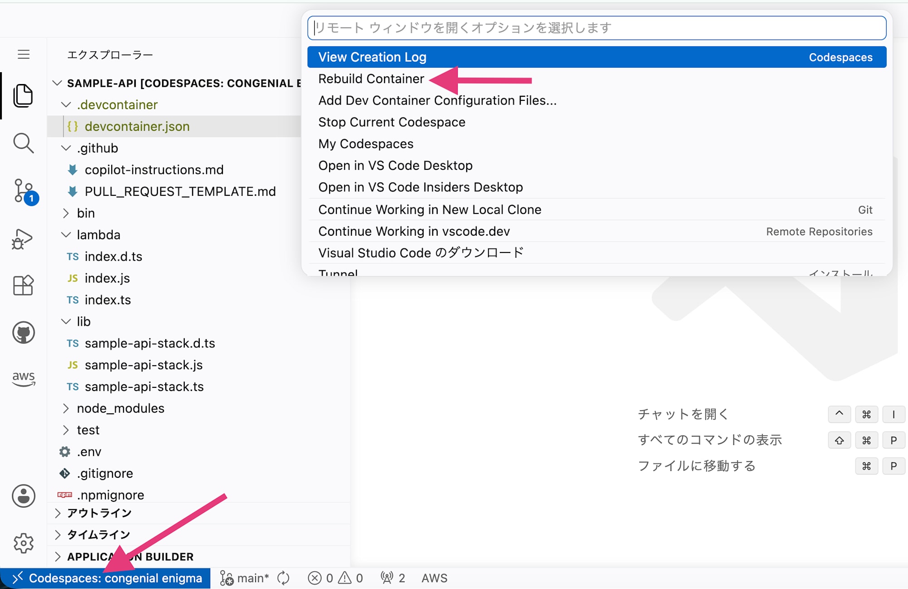The height and width of the screenshot is (589, 908).
Task: Open the AWS Toolkit view icon
Action: pos(24,379)
